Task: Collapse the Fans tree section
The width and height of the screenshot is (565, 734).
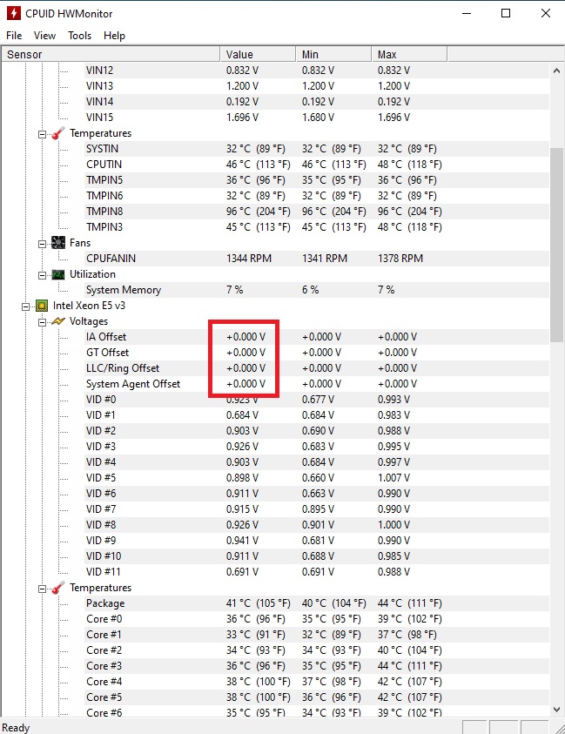Action: pyautogui.click(x=42, y=243)
